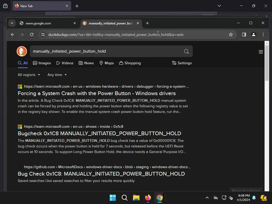Switch to News results
272x204 pixels.
click(x=86, y=63)
